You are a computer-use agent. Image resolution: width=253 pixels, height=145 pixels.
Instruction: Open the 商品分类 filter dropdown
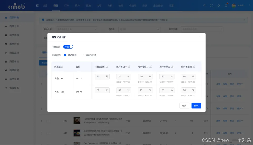click(x=77, y=29)
